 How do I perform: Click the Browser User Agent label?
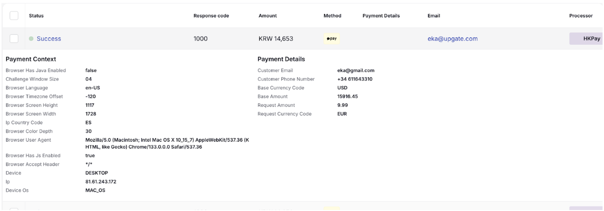pos(27,140)
